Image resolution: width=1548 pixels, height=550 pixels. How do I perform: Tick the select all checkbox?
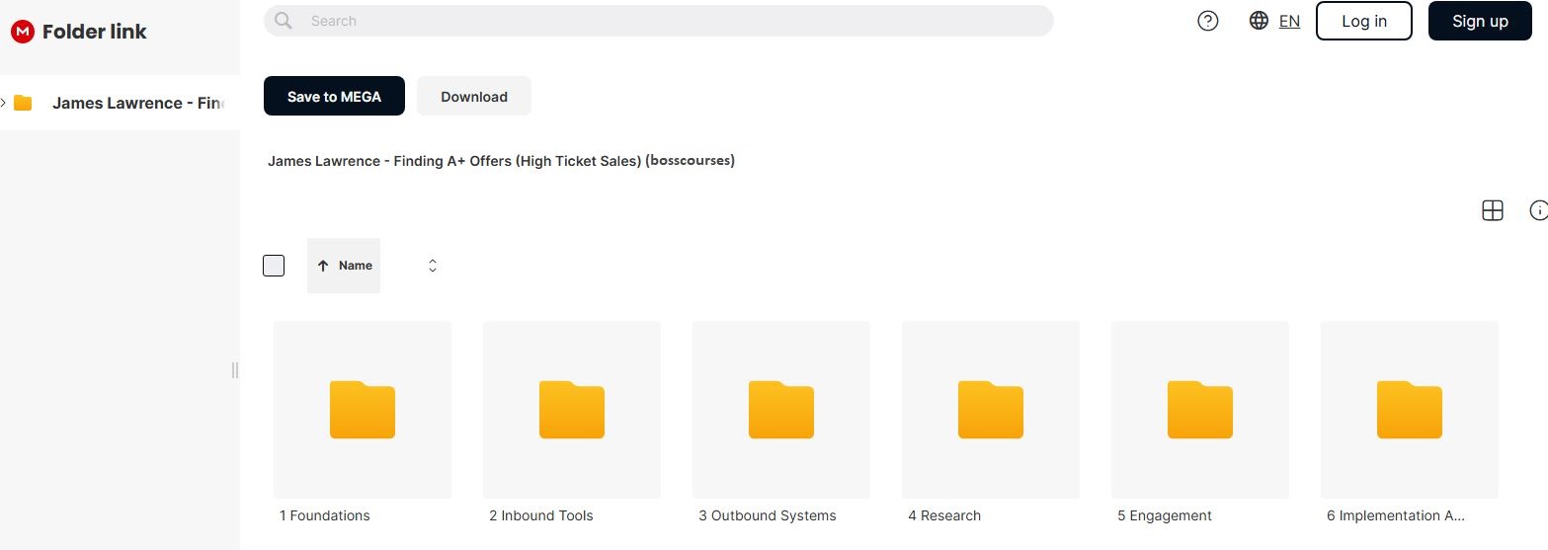click(x=274, y=266)
